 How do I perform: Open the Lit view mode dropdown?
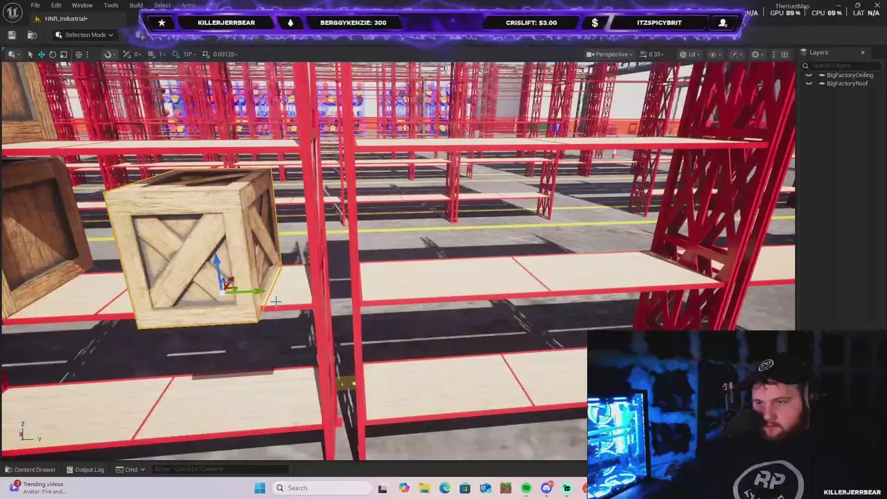tap(688, 54)
